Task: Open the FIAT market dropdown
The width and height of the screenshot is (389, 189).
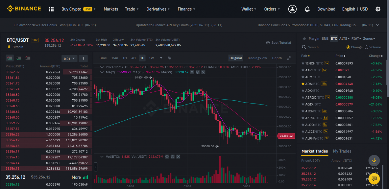Action: point(356,39)
